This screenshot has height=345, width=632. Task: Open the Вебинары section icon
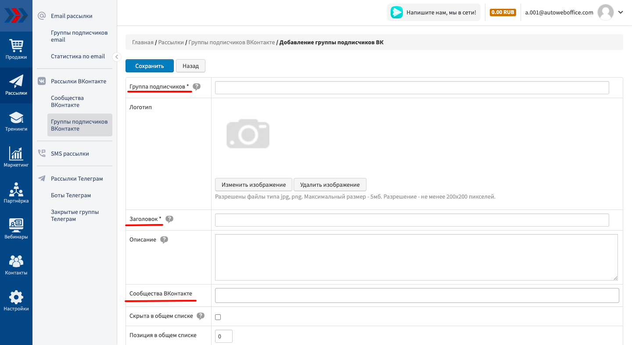tap(16, 229)
